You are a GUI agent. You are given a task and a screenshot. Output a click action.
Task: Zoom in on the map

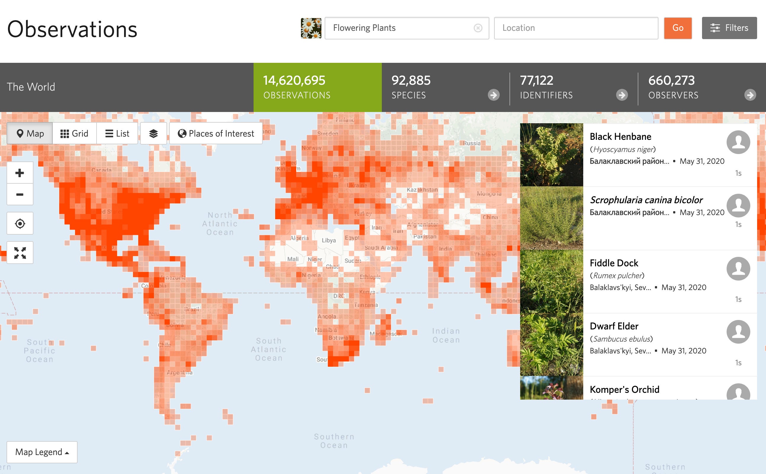pyautogui.click(x=20, y=172)
